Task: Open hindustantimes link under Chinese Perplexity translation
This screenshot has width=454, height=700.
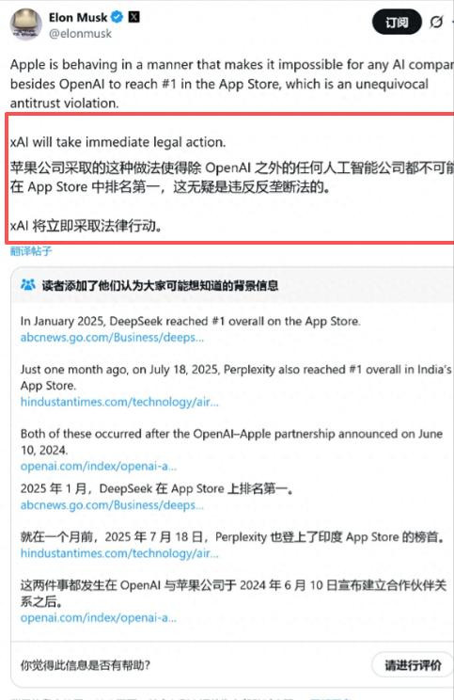Action: click(119, 553)
